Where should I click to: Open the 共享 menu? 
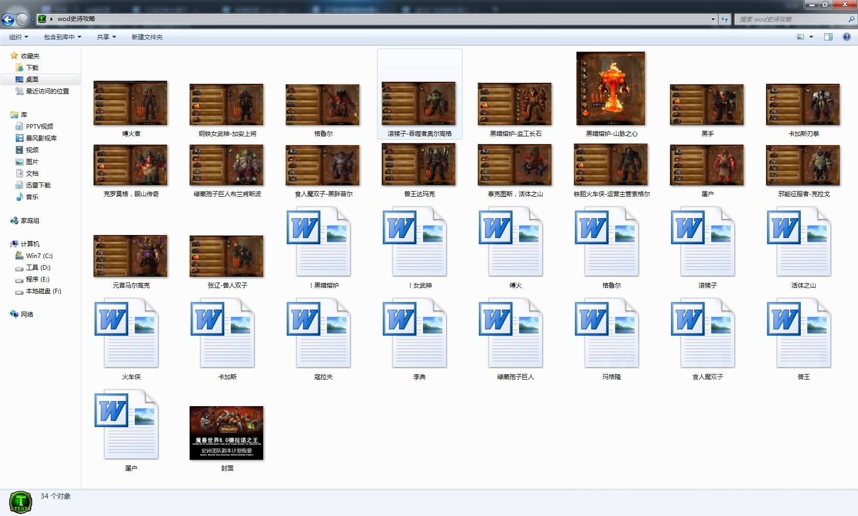click(x=106, y=37)
